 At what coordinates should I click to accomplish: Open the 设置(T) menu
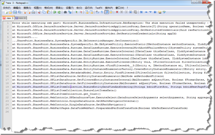pos(70,8)
